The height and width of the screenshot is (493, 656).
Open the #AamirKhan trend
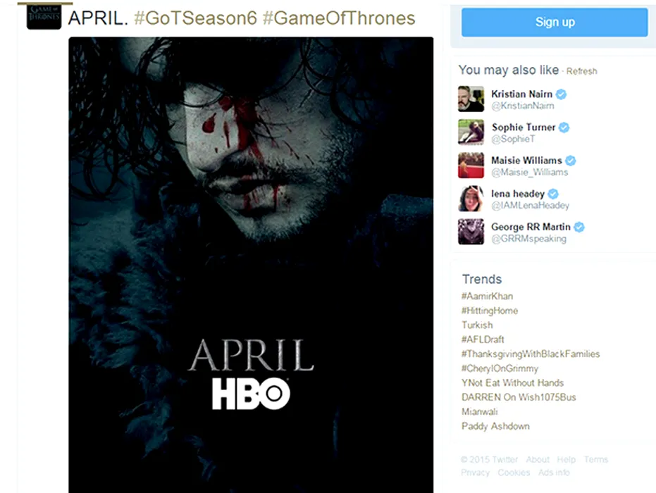(487, 296)
